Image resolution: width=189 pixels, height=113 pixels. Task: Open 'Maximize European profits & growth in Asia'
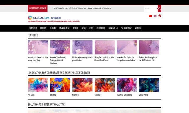[x=82, y=59]
